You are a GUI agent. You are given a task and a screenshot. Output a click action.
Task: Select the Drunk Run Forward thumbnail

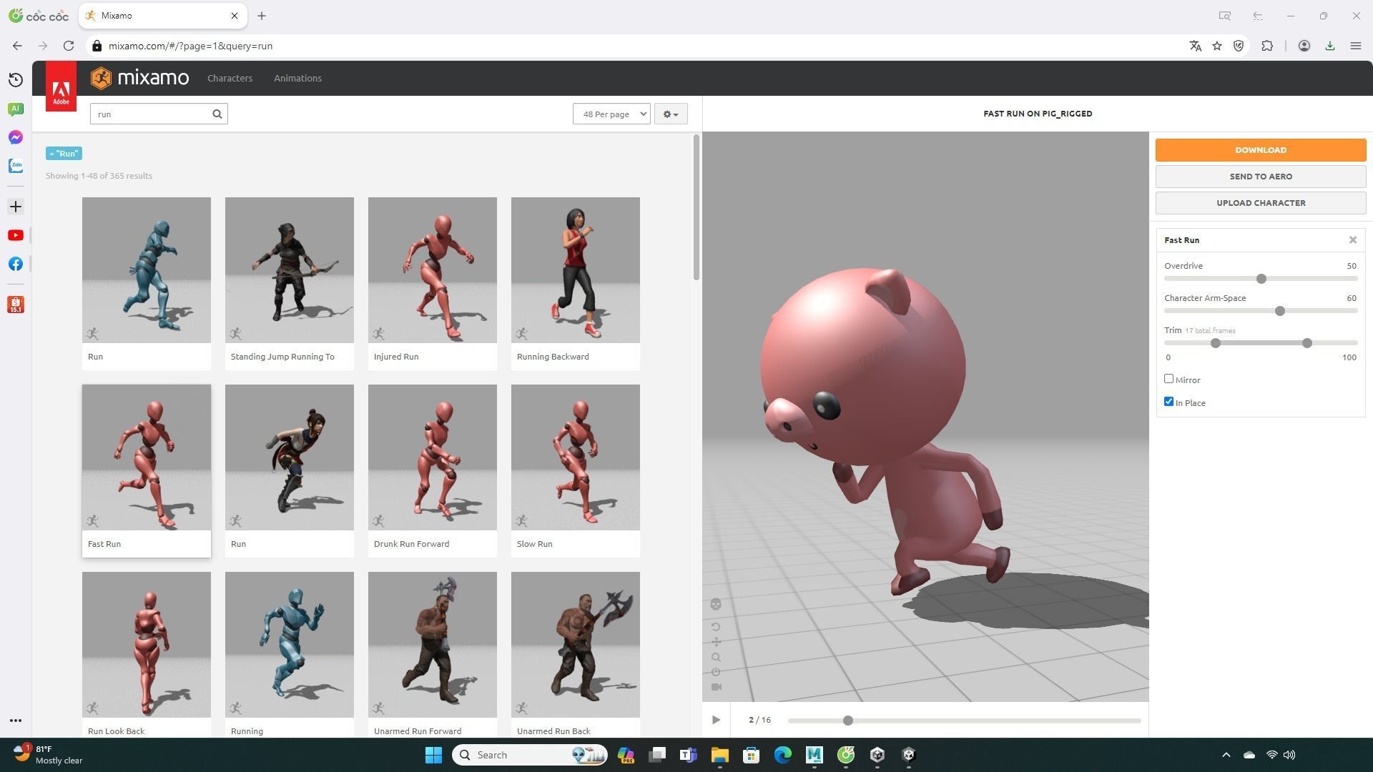coord(433,457)
